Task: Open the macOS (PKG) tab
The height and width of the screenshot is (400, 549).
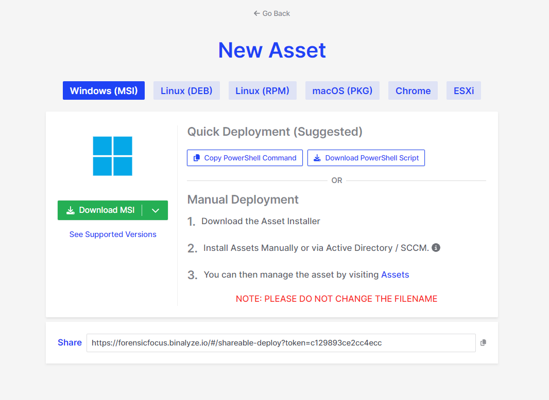Action: (x=342, y=90)
